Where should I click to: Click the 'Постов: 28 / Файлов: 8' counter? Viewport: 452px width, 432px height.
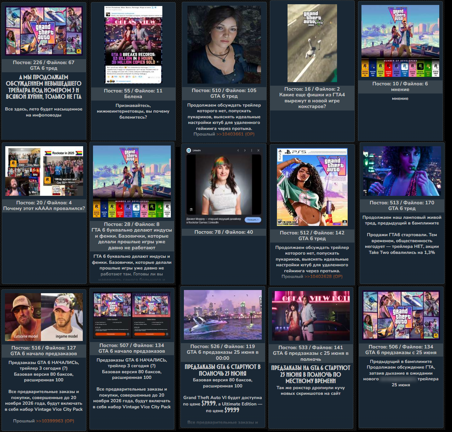coord(132,224)
